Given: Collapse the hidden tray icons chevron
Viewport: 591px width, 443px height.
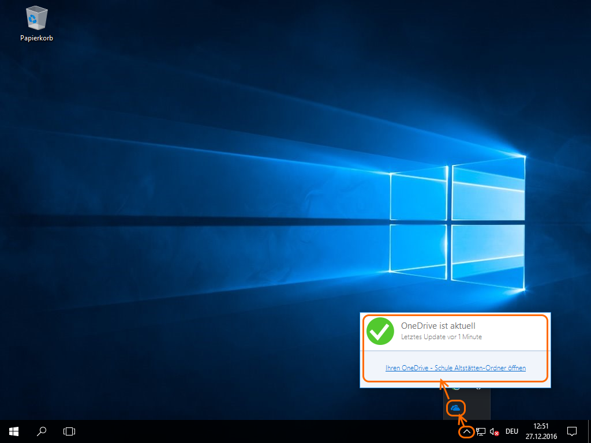Looking at the screenshot, I should 466,431.
